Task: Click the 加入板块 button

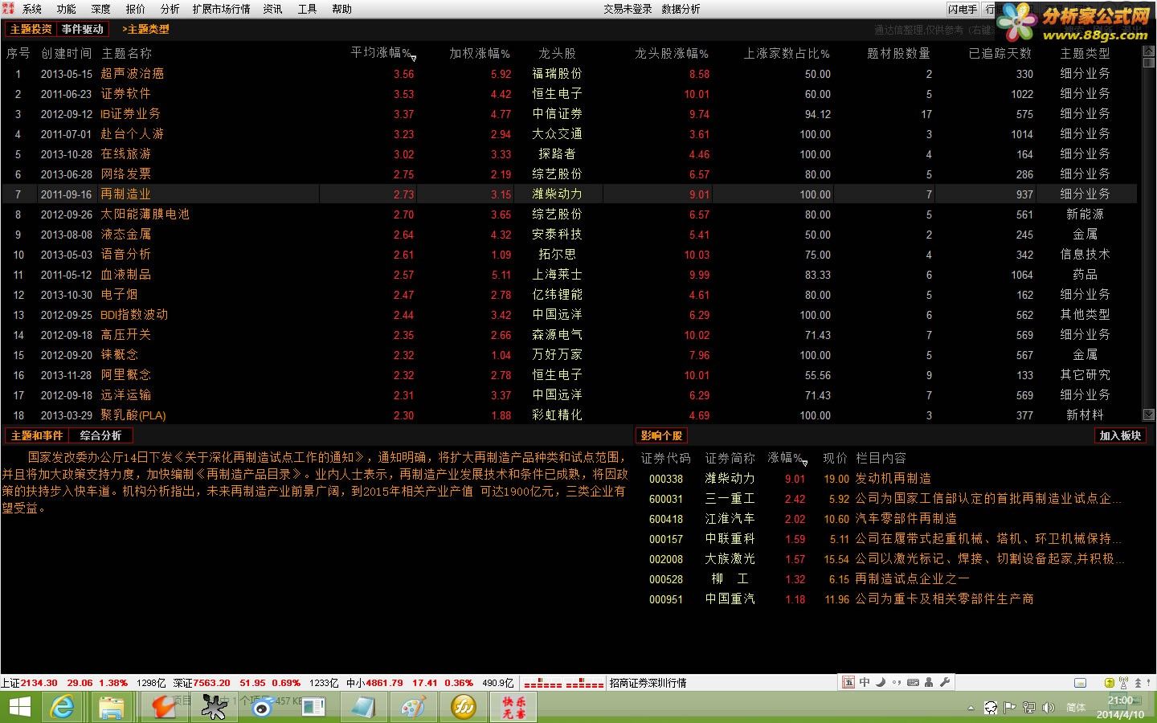Action: pyautogui.click(x=1120, y=435)
